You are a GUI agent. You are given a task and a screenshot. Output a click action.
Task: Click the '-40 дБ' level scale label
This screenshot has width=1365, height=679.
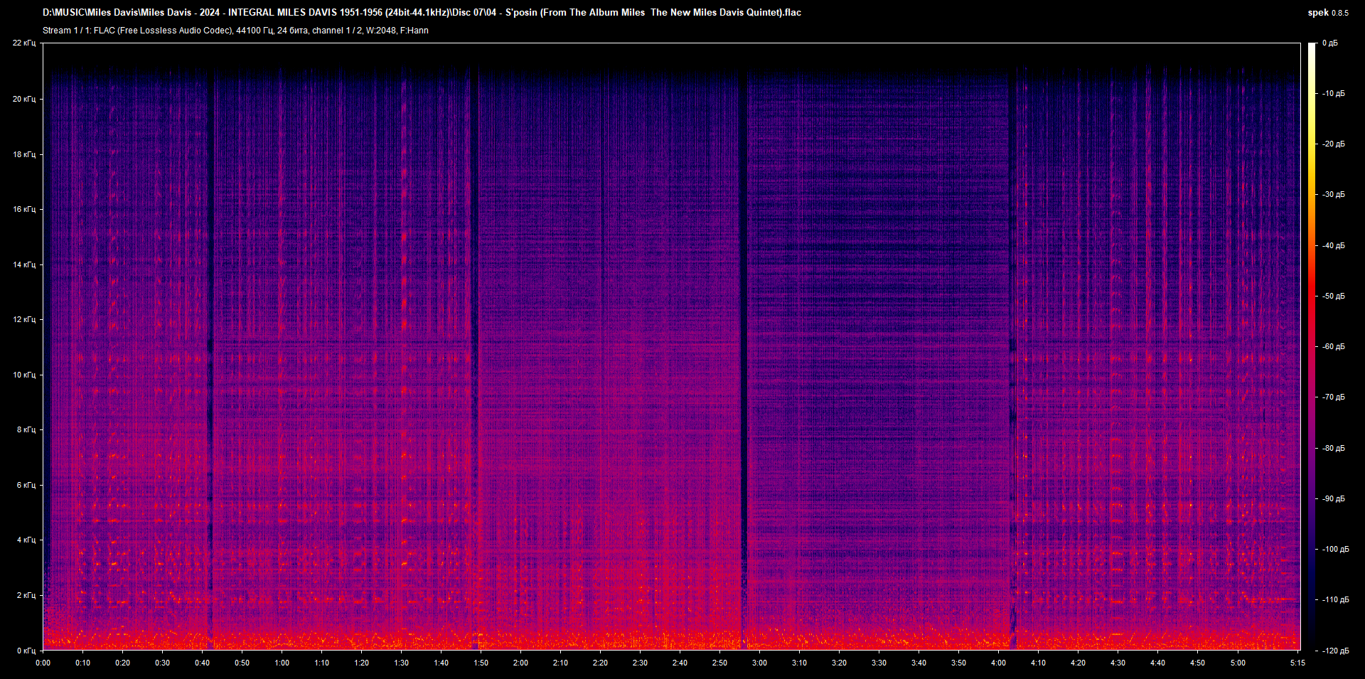coord(1333,246)
